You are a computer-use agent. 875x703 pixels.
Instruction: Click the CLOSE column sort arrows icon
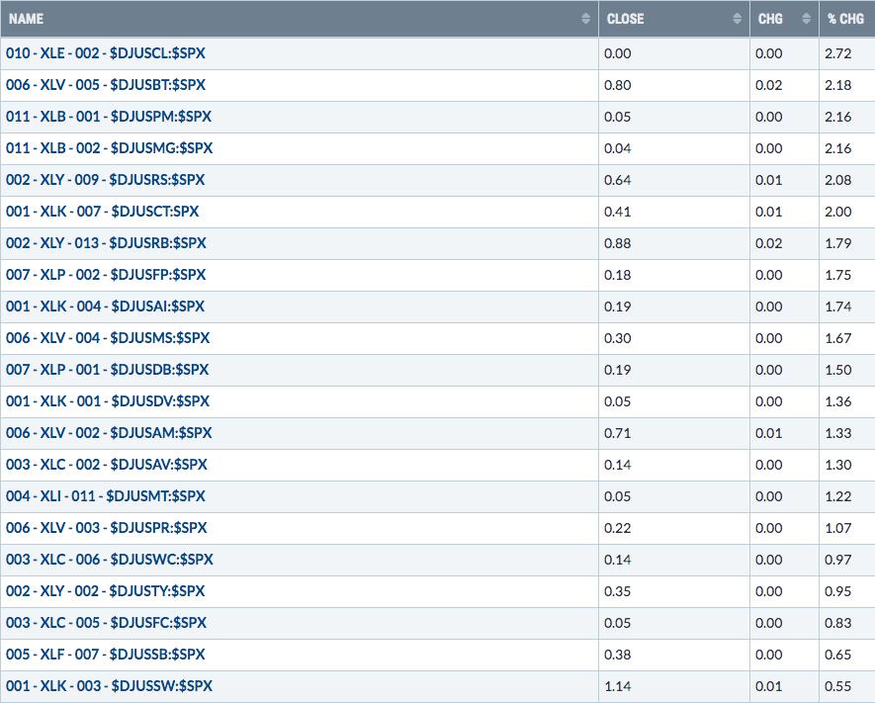737,19
